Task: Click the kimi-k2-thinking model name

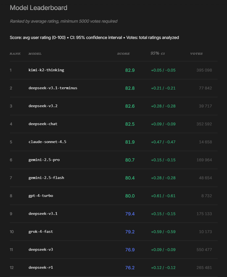Action: coord(46,70)
